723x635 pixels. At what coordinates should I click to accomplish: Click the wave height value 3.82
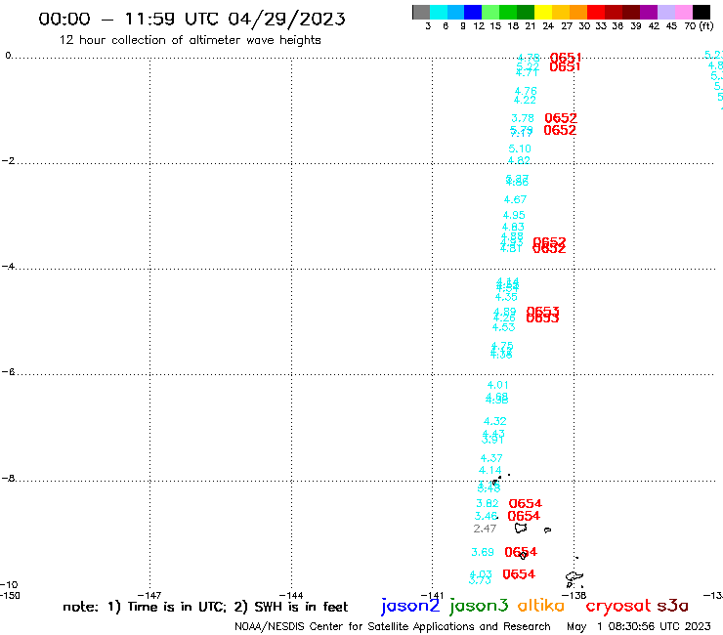coord(488,503)
